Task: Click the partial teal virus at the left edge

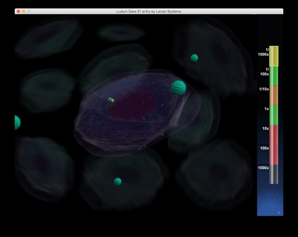Action: tap(18, 122)
